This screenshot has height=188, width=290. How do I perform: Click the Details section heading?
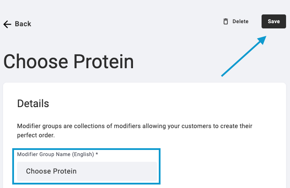tap(33, 103)
